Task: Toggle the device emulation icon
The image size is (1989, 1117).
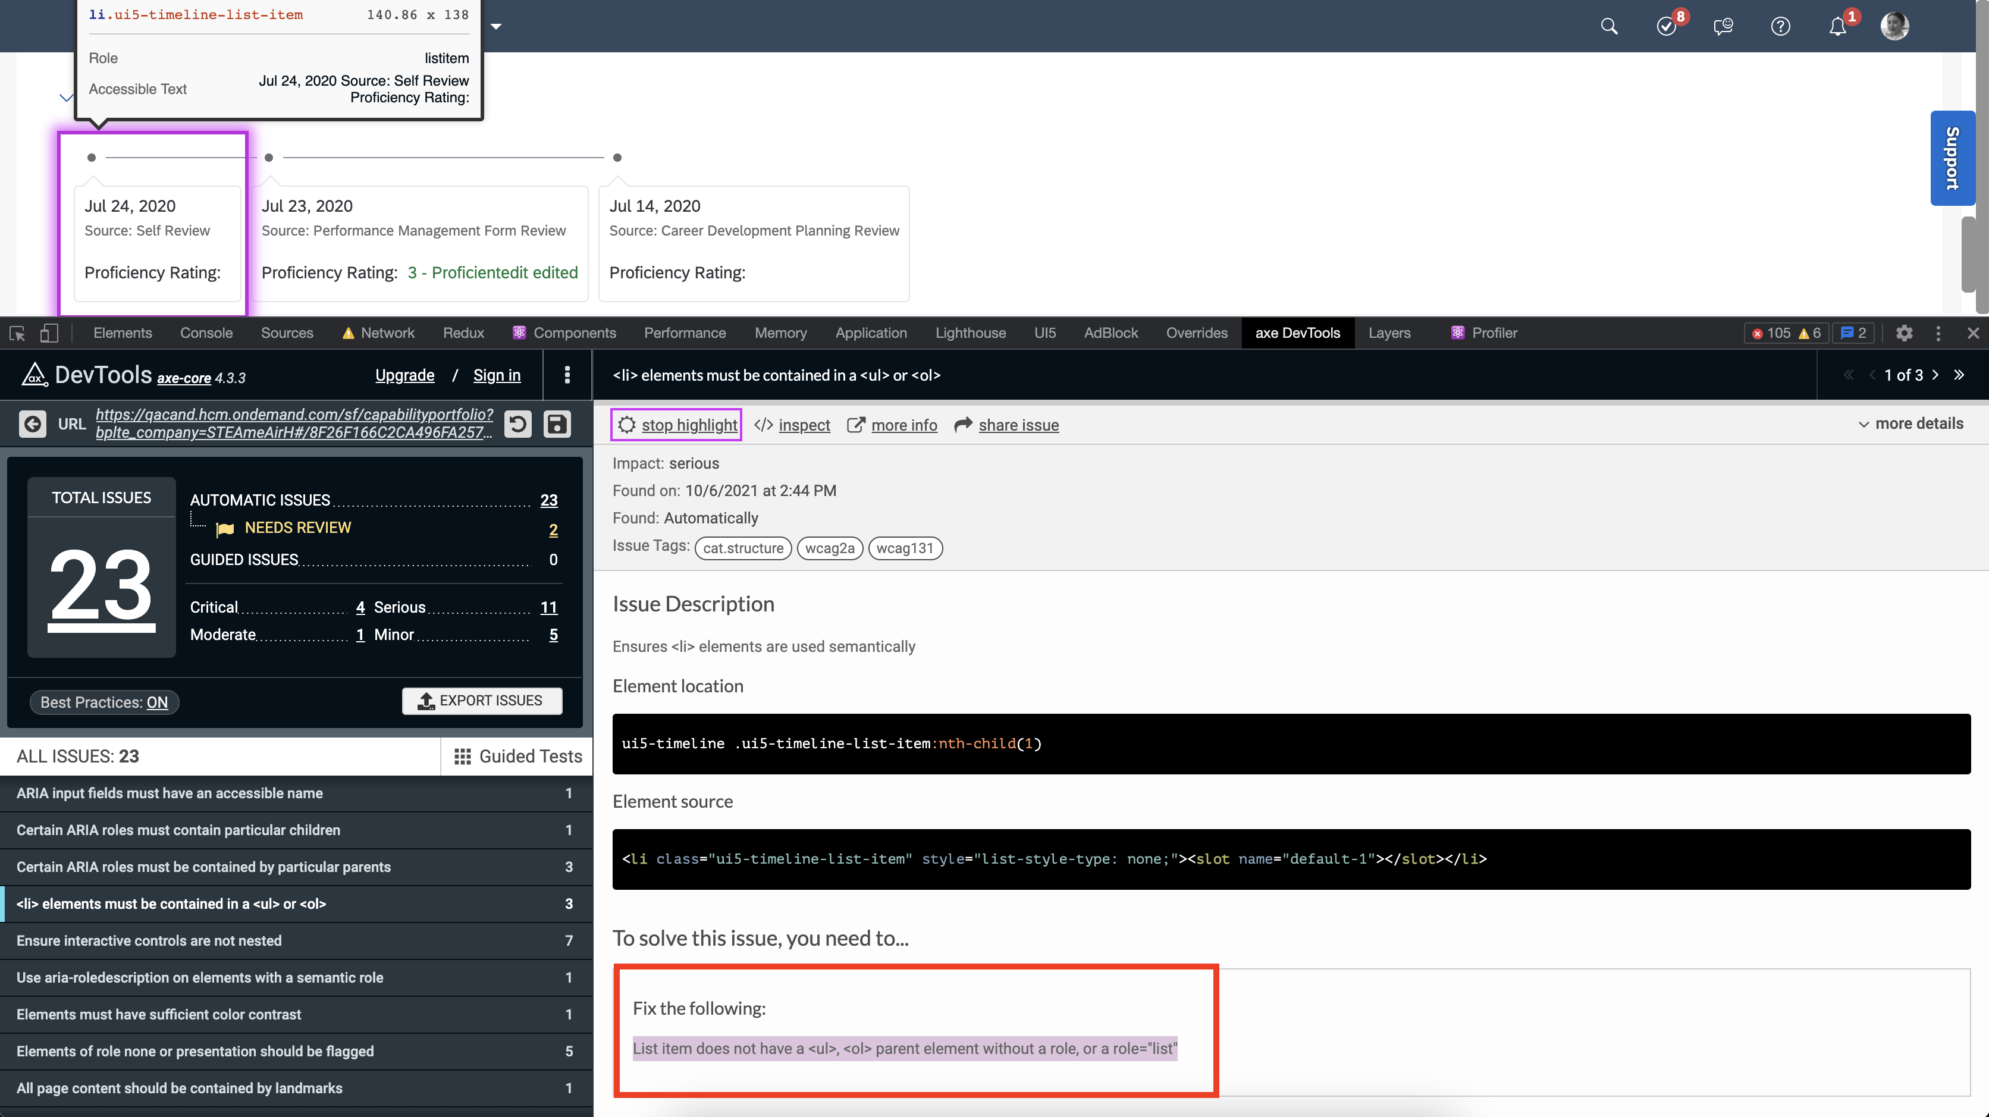Action: pos(49,332)
